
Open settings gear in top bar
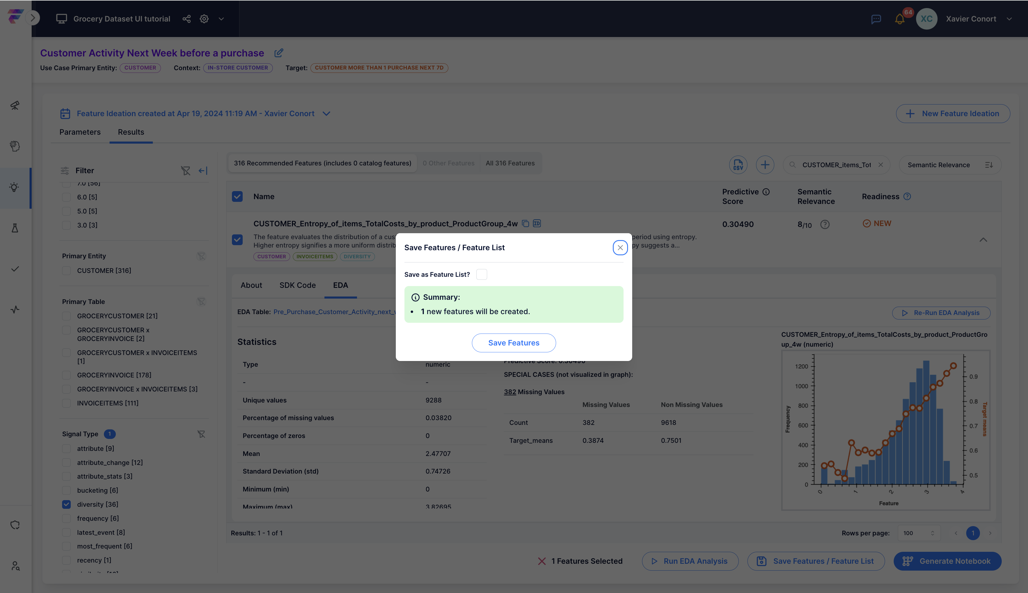(x=204, y=19)
